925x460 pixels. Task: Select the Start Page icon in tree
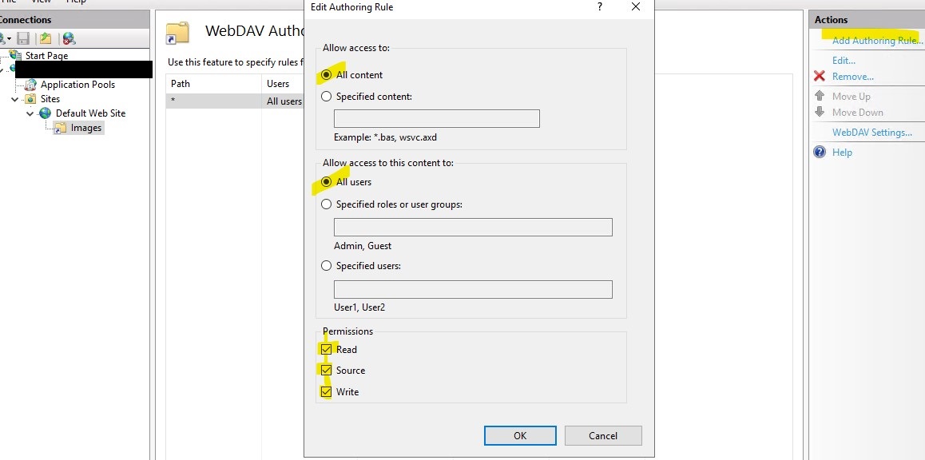pyautogui.click(x=15, y=55)
